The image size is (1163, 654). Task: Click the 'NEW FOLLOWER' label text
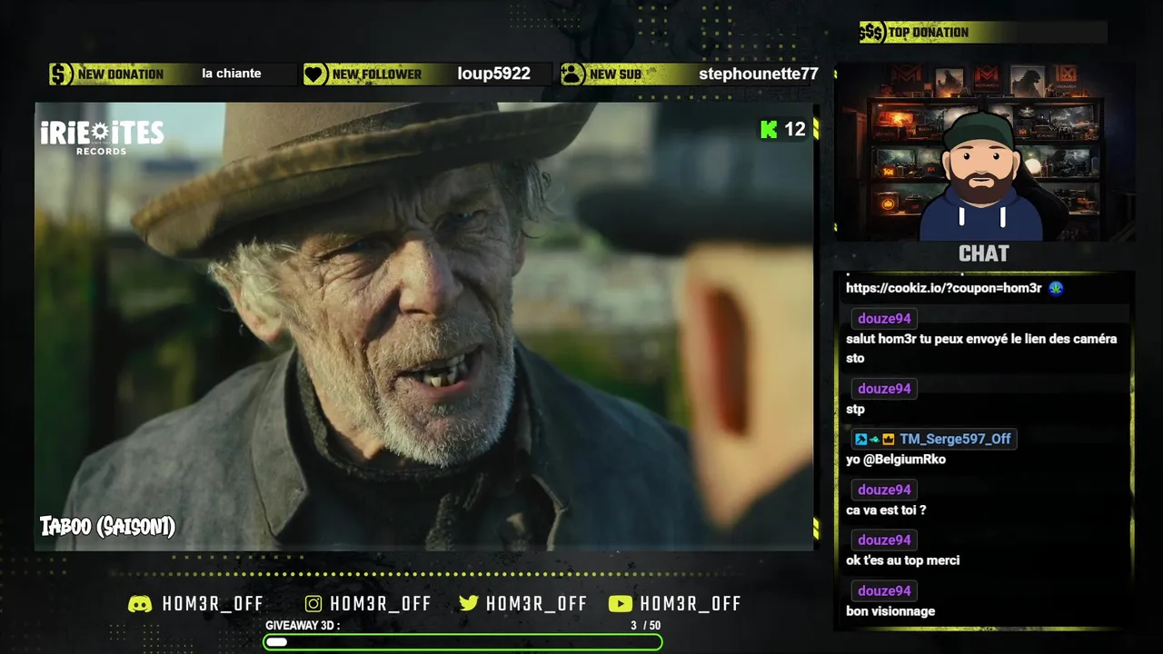(377, 74)
